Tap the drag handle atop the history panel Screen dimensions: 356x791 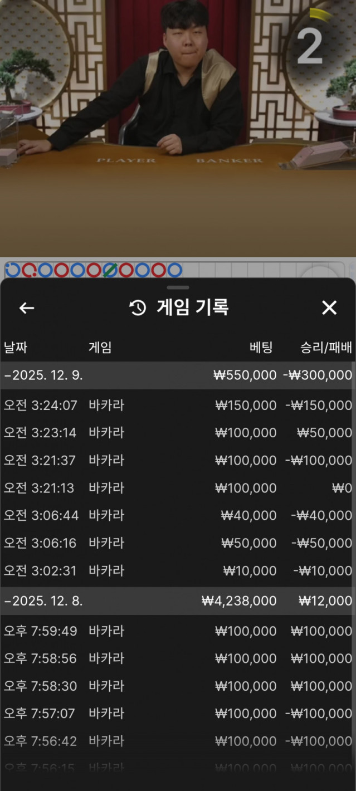[178, 287]
